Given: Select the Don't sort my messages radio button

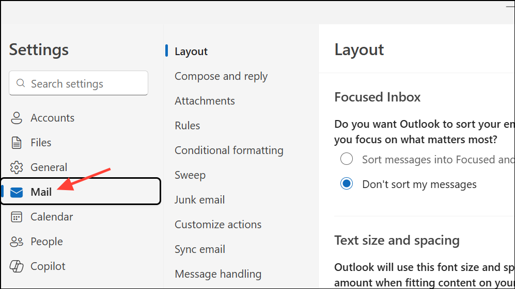Looking at the screenshot, I should point(347,183).
